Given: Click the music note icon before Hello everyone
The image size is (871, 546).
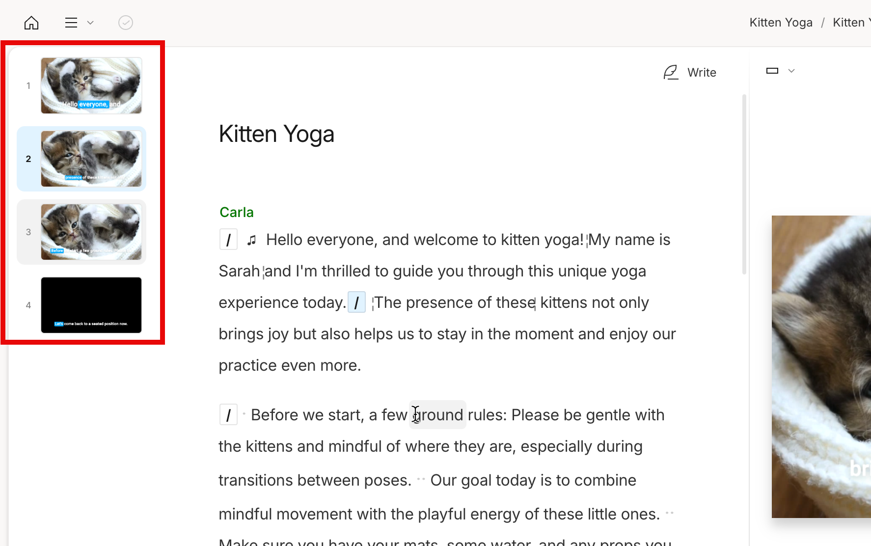Looking at the screenshot, I should (x=252, y=240).
